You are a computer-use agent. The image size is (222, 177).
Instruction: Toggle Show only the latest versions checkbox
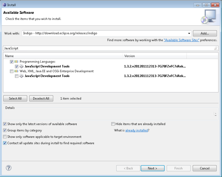pos(5,124)
